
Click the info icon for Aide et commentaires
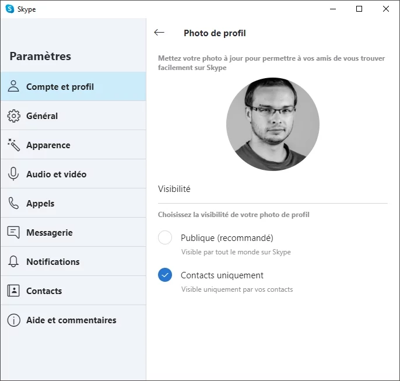click(13, 320)
